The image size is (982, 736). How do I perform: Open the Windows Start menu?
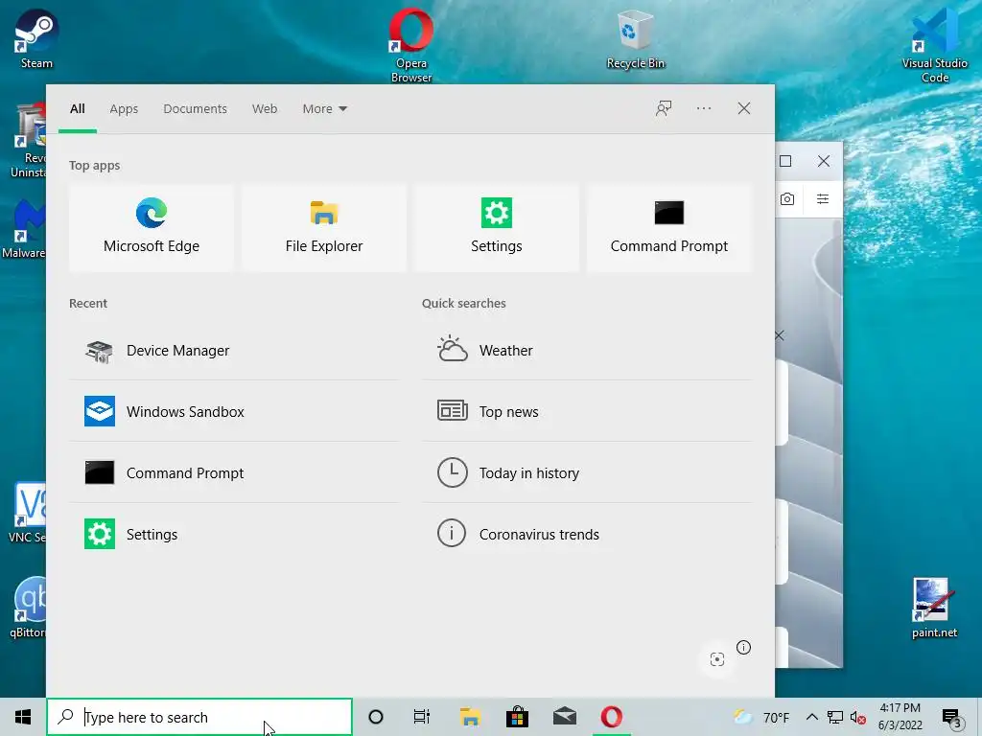[x=23, y=717]
